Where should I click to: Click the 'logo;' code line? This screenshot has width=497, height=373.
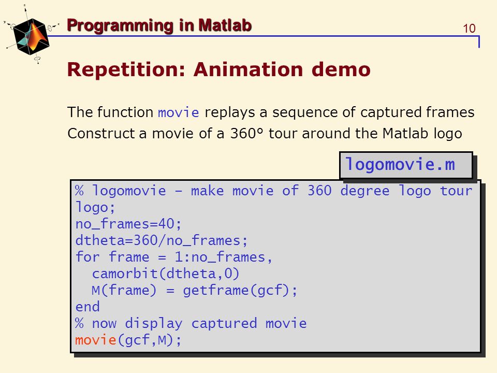point(95,207)
